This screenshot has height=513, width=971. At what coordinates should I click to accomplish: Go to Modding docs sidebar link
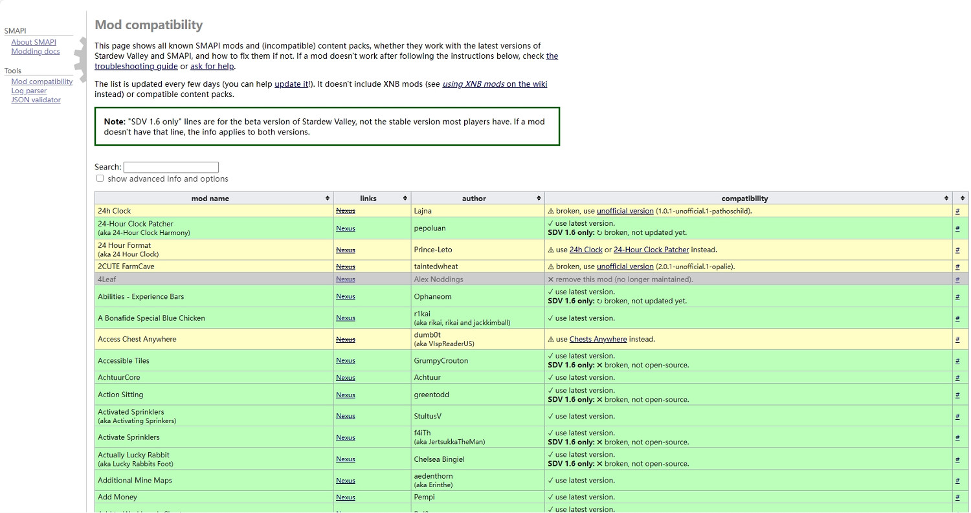click(36, 51)
